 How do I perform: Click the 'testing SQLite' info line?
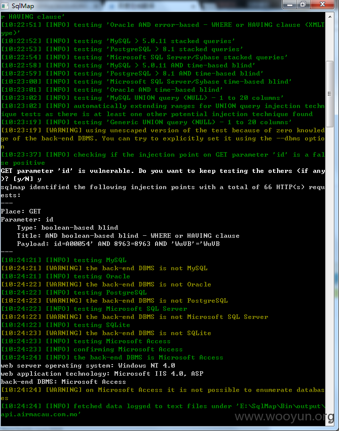pos(65,325)
